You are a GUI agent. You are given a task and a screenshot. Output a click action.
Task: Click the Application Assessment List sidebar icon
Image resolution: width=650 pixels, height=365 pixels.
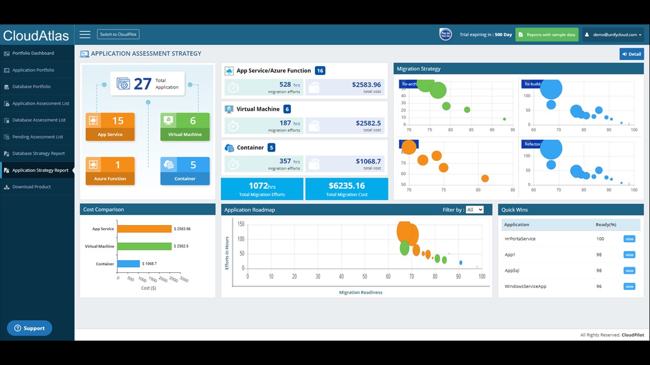[x=7, y=103]
